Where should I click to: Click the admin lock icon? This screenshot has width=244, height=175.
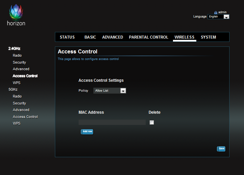click(216, 13)
